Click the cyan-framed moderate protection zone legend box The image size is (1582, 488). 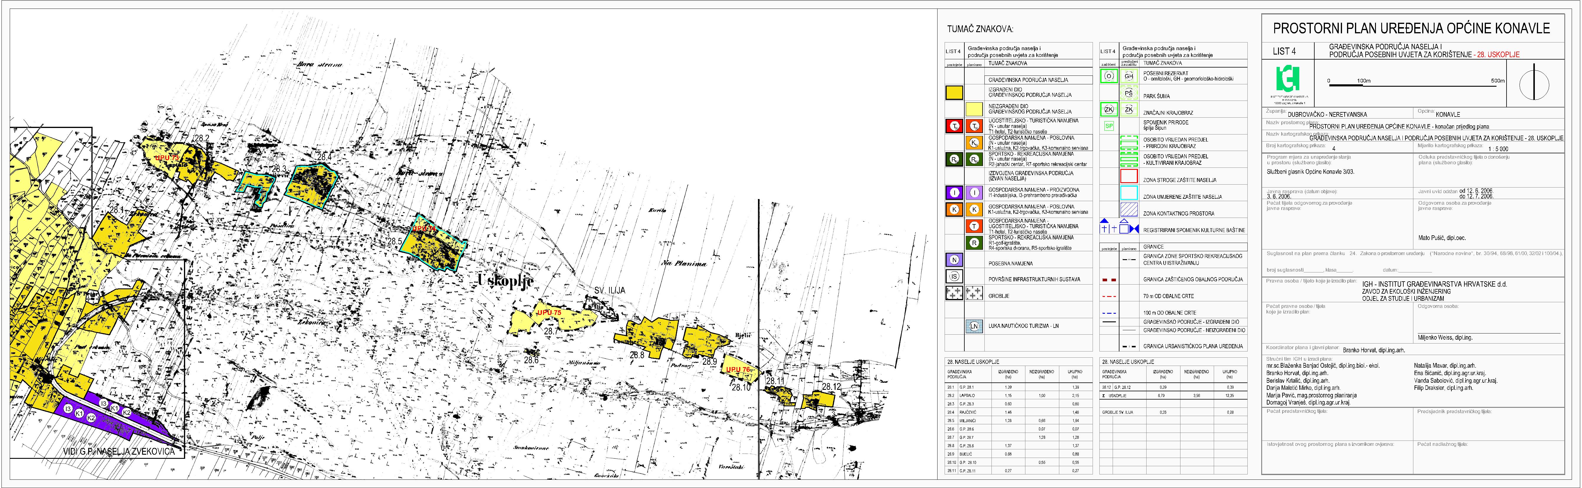coord(1129,192)
